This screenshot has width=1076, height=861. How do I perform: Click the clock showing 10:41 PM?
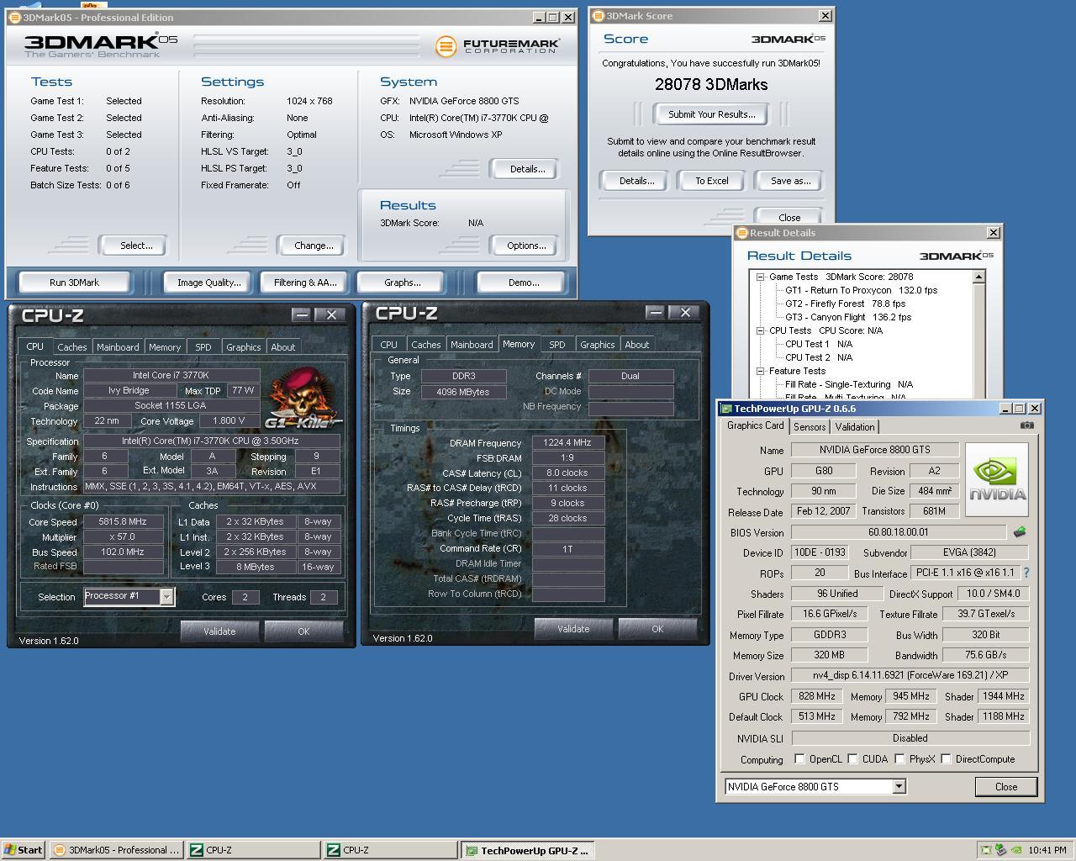(x=1047, y=850)
